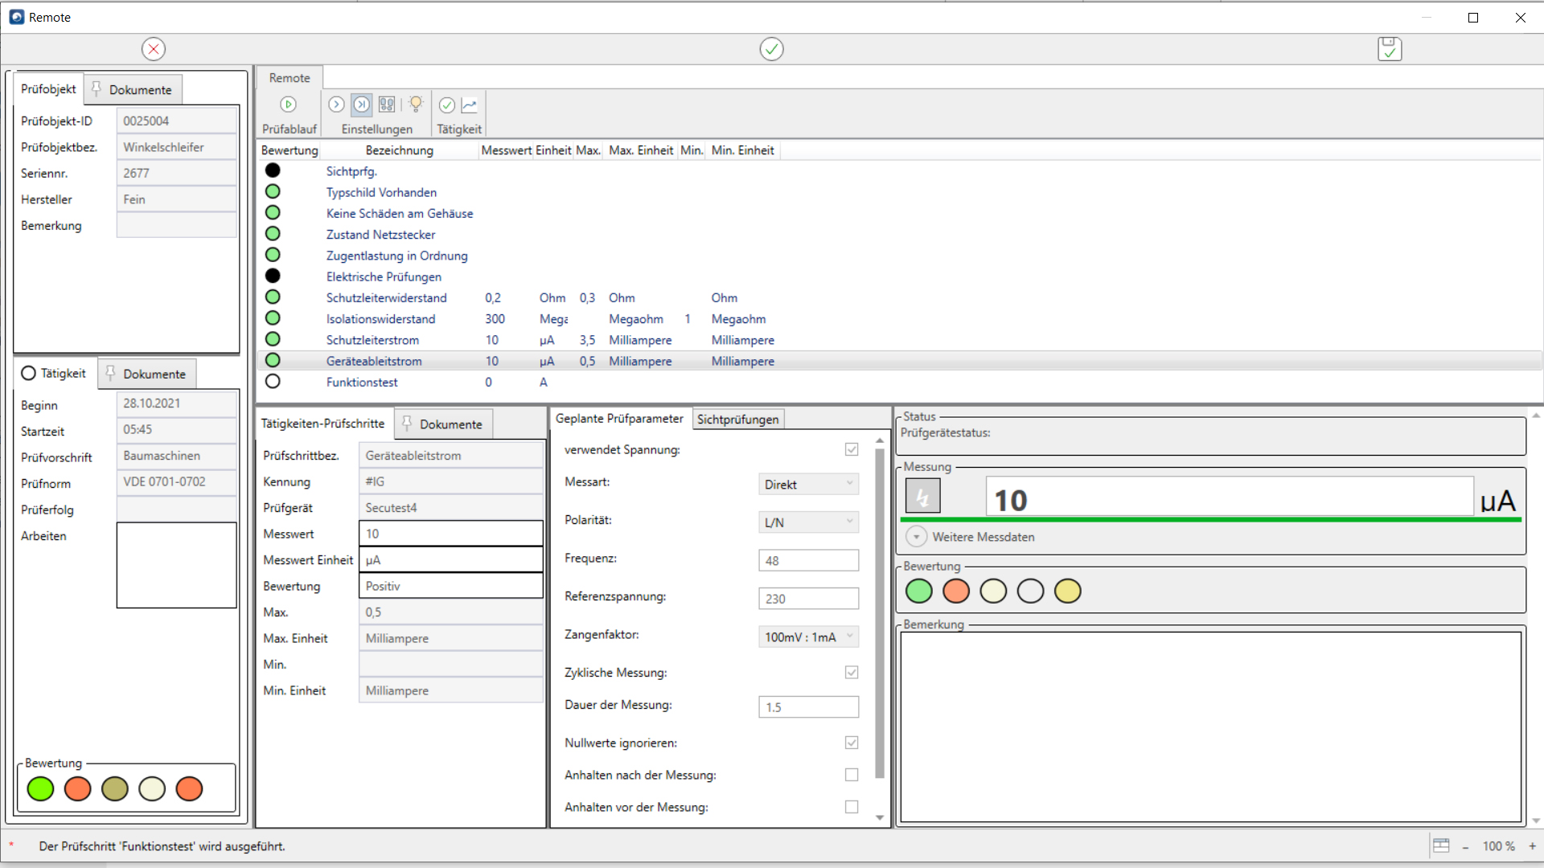Click the green play icon in Prüfablauf
1544x868 pixels.
coord(288,104)
